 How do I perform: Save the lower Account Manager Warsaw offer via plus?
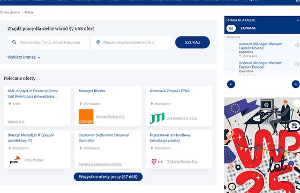click(x=297, y=64)
